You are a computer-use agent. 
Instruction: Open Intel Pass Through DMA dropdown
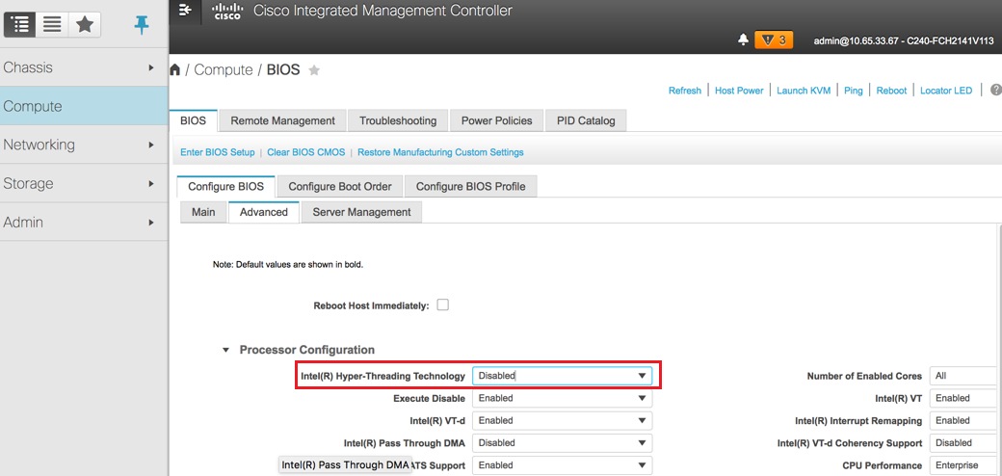point(563,443)
